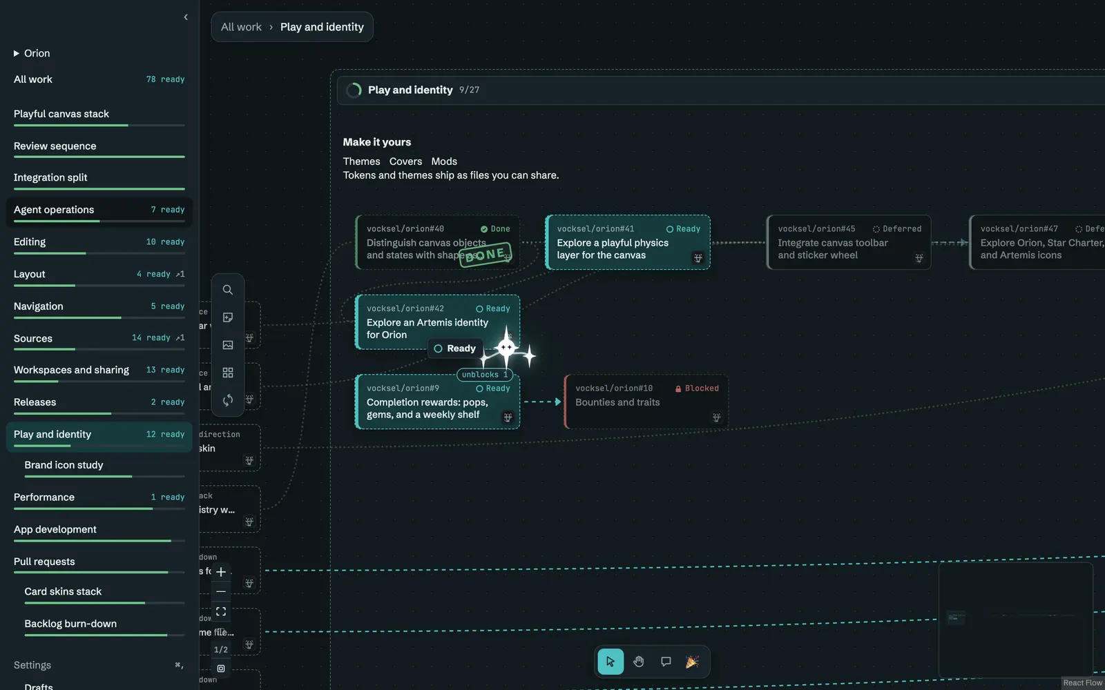This screenshot has height=690, width=1105.
Task: Click the mascot icon on orion#45 card
Action: (919, 258)
